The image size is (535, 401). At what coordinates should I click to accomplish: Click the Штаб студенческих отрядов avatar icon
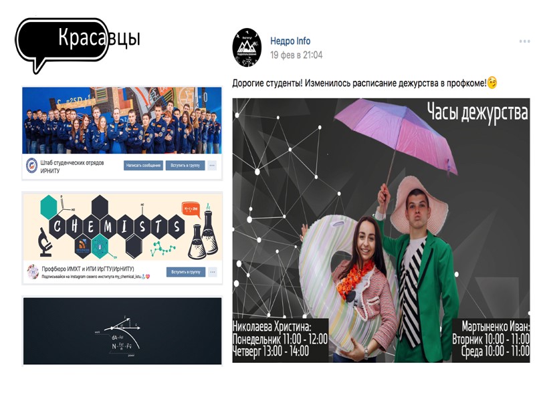click(31, 166)
